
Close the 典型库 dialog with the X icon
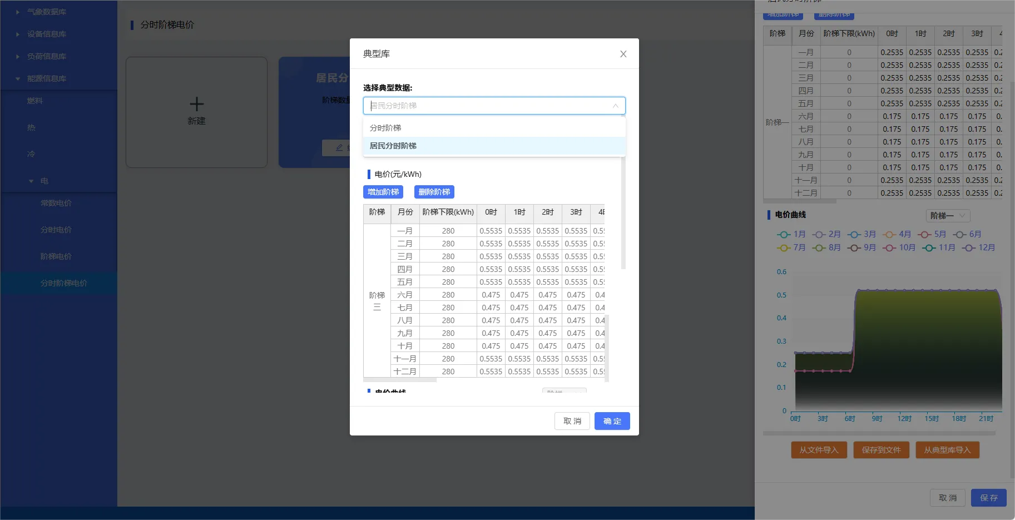coord(623,54)
